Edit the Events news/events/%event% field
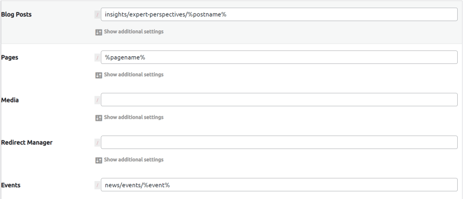Image resolution: width=463 pixels, height=199 pixels. point(279,185)
